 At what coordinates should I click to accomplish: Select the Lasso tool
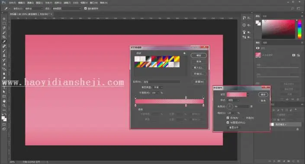point(4,28)
